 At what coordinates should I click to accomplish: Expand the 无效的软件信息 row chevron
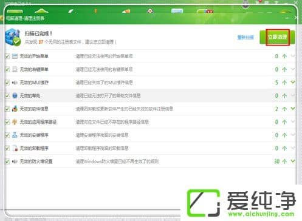293,109
